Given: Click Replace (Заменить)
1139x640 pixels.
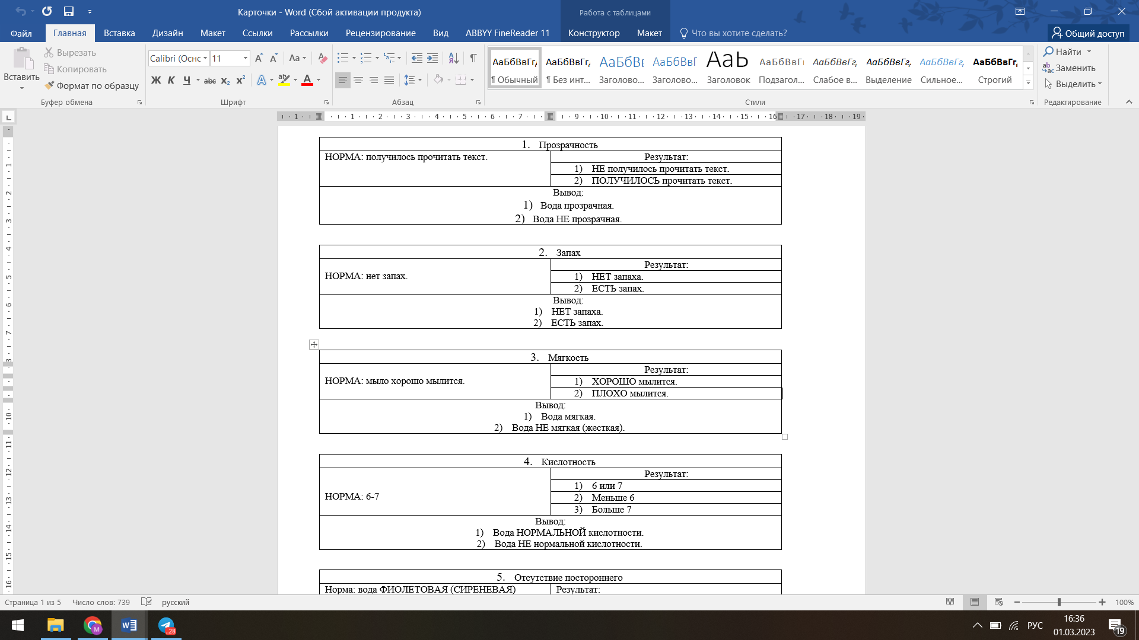Looking at the screenshot, I should (1070, 68).
